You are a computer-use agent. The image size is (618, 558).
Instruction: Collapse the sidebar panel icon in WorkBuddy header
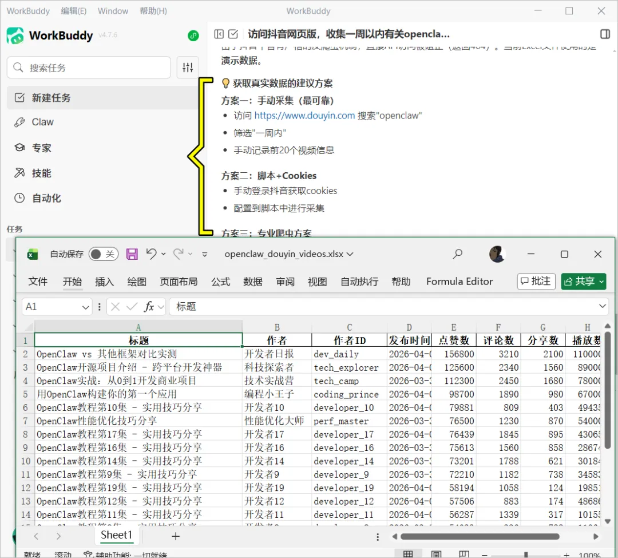(x=219, y=34)
